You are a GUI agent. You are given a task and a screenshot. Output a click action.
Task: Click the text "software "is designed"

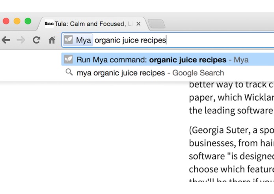231,156
